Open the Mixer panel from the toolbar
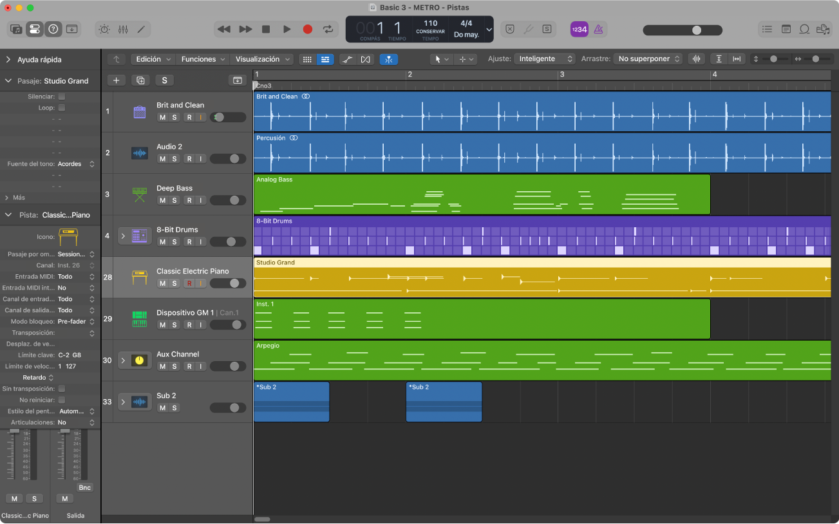 (x=124, y=29)
